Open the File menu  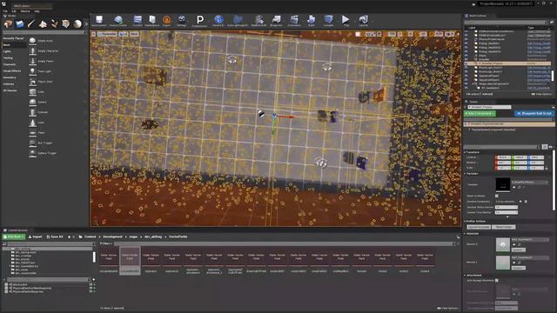click(x=5, y=11)
